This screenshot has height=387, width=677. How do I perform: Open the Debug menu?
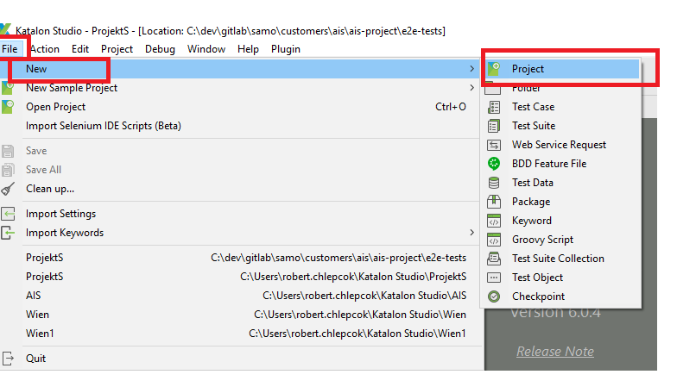(x=161, y=49)
